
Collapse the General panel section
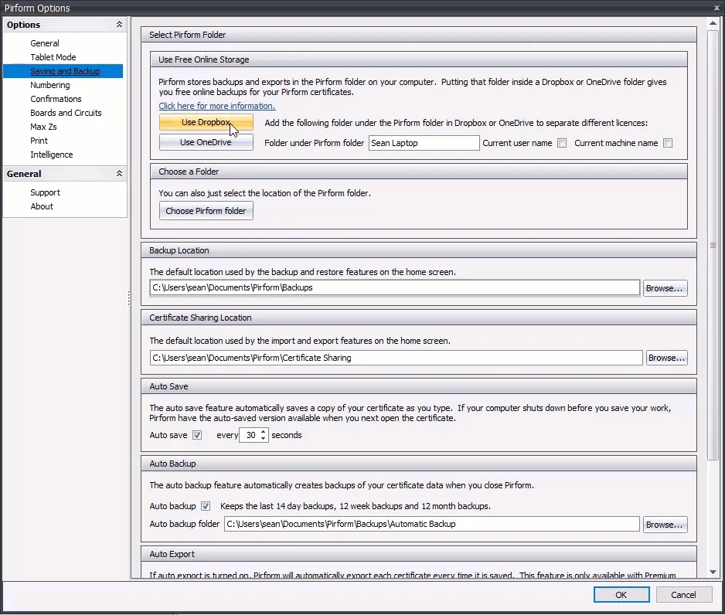coord(119,173)
